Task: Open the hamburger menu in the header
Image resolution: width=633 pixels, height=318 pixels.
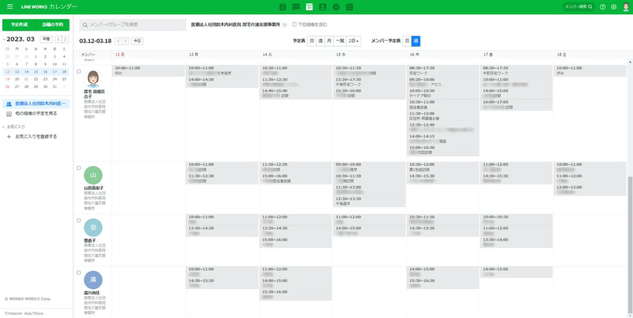Action: [10, 7]
